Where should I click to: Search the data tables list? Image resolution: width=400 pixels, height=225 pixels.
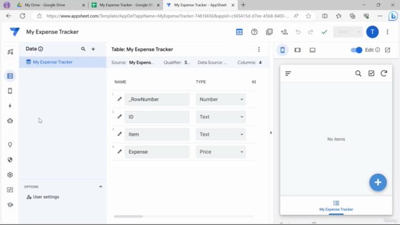click(x=83, y=49)
